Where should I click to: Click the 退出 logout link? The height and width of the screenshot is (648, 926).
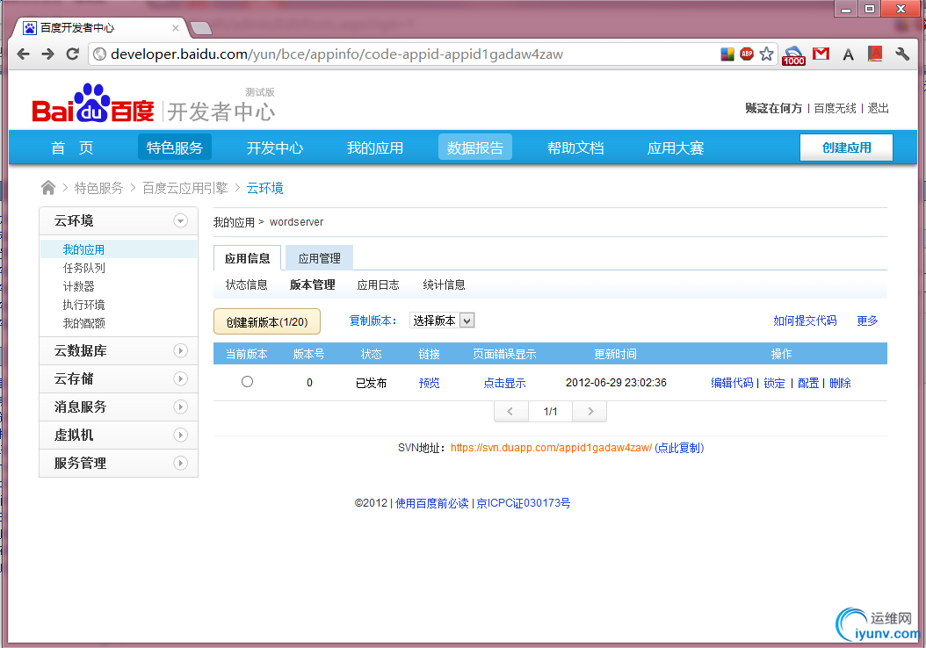click(x=879, y=108)
